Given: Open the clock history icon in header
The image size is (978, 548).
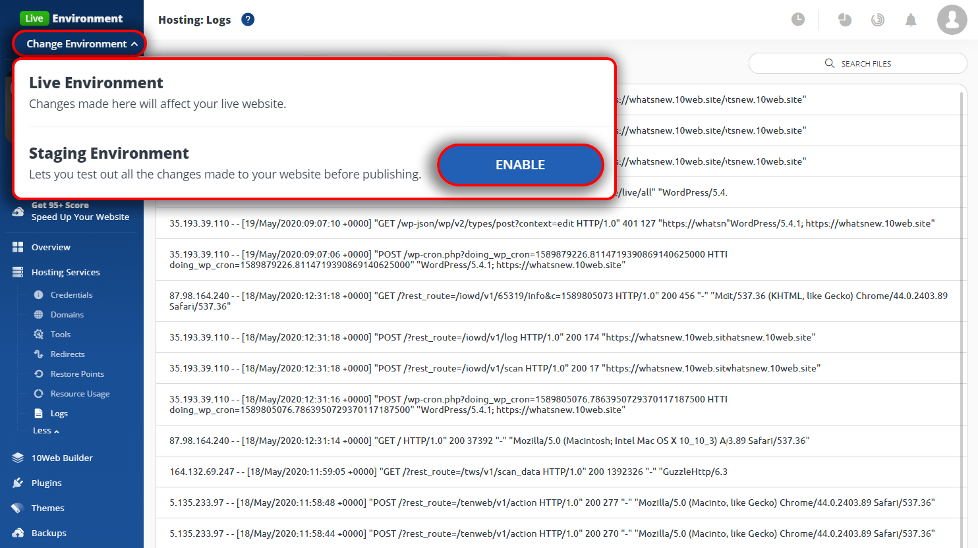Looking at the screenshot, I should [798, 19].
